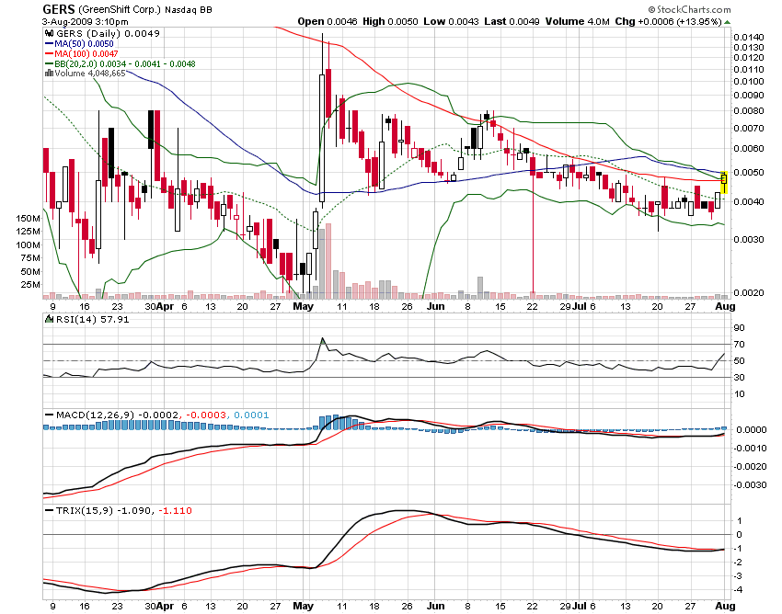Click the yellow highlighted last candlestick

(x=724, y=182)
